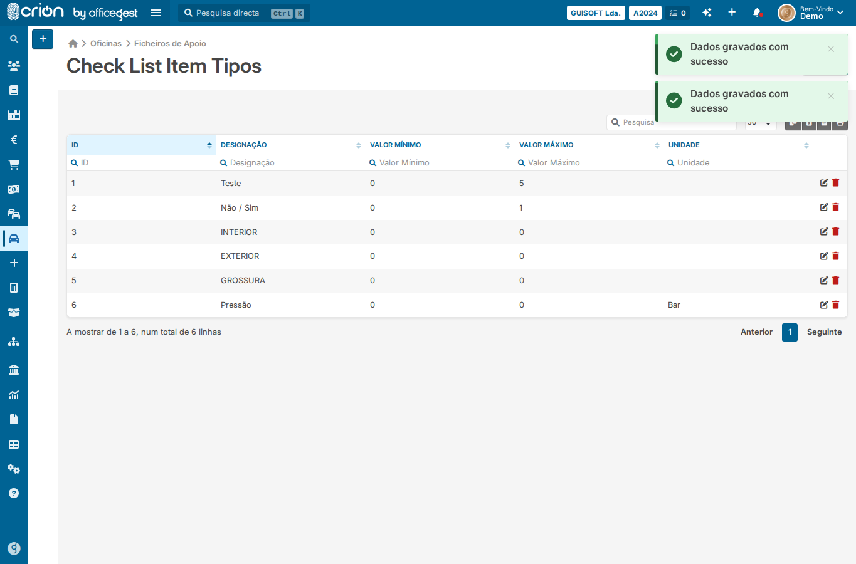This screenshot has width=856, height=564.
Task: Open the settings gears sidebar icon
Action: tap(14, 469)
